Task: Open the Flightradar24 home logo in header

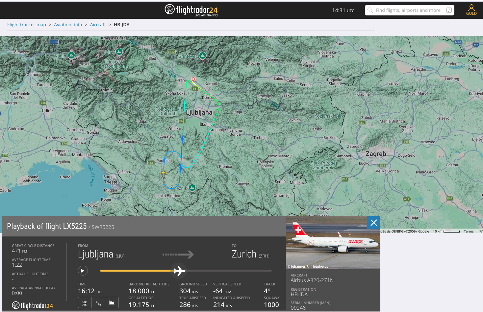Action: pos(191,10)
